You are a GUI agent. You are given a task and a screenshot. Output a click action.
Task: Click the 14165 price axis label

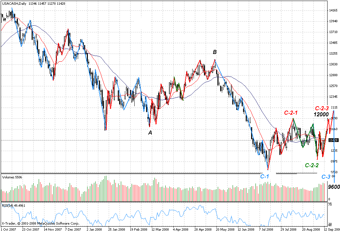tap(333, 11)
